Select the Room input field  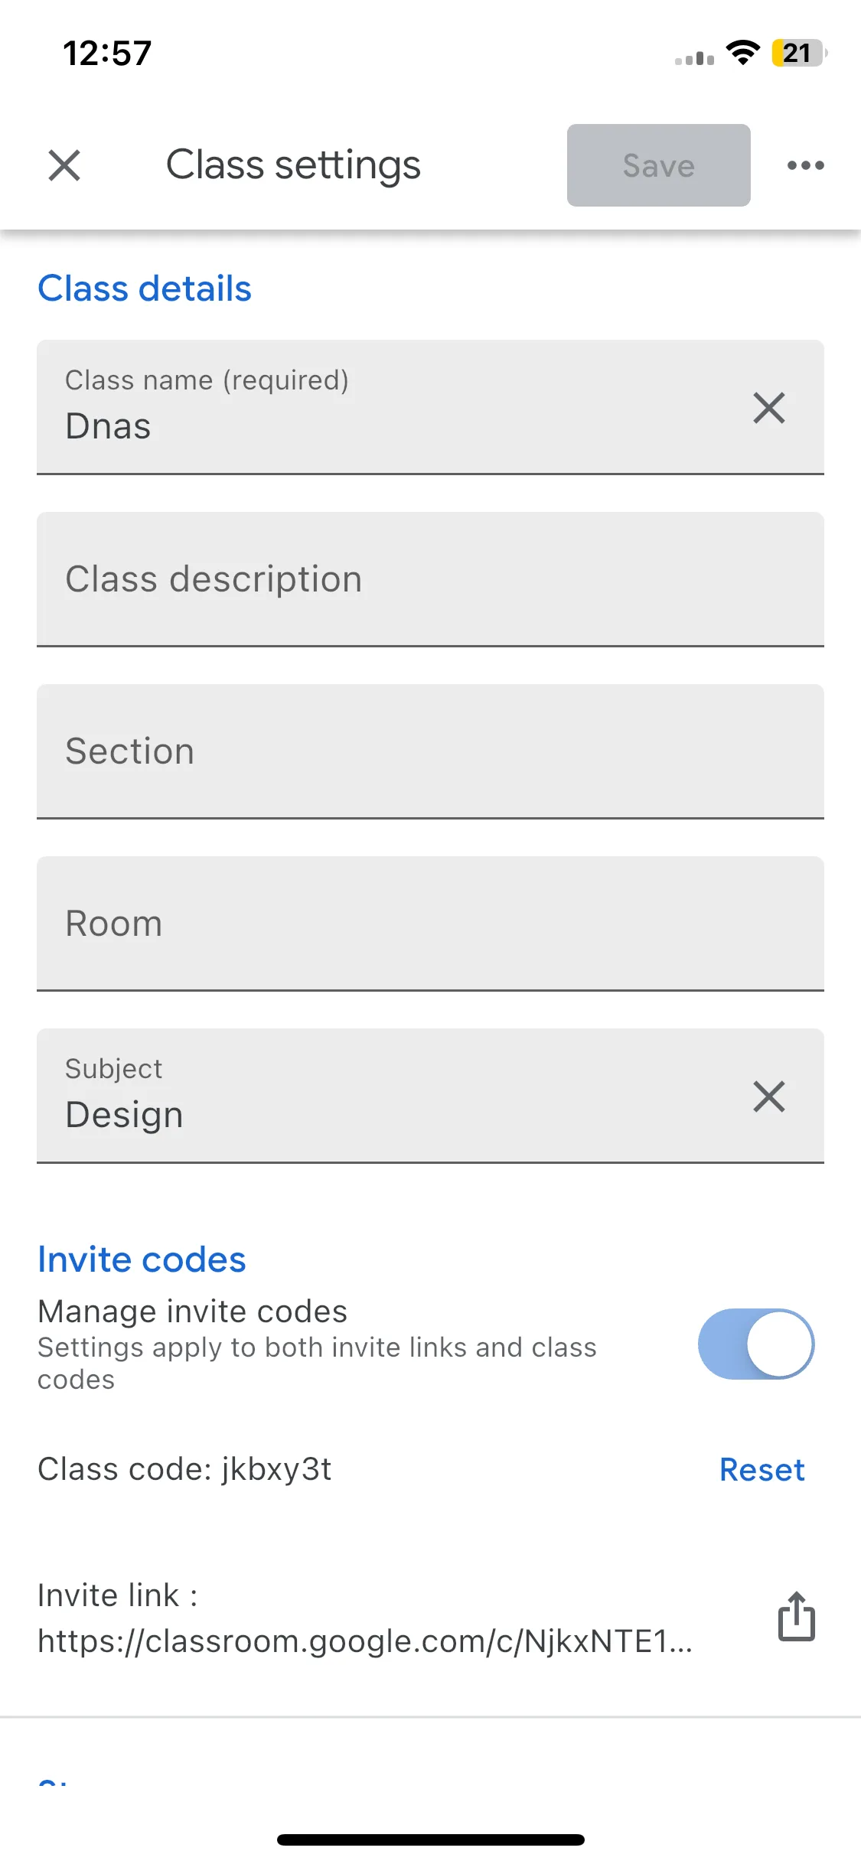tap(430, 924)
